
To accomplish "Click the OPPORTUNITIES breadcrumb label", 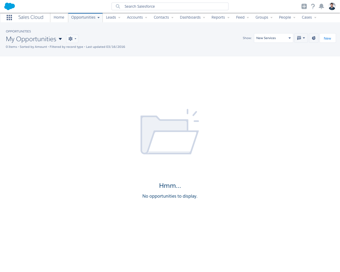I will (x=18, y=31).
